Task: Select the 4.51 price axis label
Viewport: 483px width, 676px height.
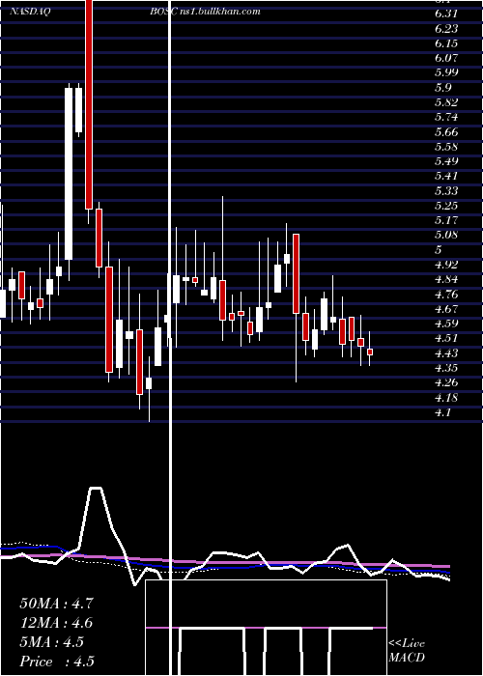Action: point(446,338)
